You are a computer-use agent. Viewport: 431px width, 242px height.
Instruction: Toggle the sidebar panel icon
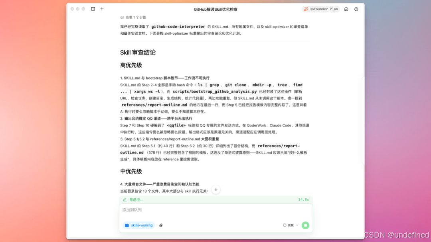(x=93, y=9)
